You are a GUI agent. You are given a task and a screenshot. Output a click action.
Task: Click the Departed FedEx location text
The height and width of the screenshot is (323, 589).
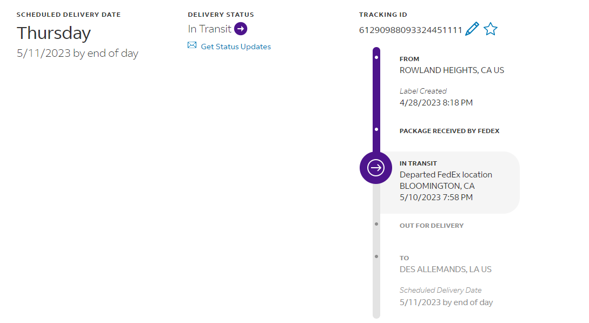(x=446, y=175)
